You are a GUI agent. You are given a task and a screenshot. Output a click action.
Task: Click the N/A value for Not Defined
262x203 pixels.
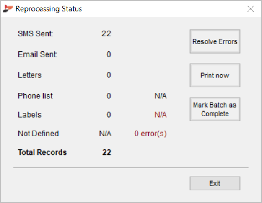coord(105,134)
